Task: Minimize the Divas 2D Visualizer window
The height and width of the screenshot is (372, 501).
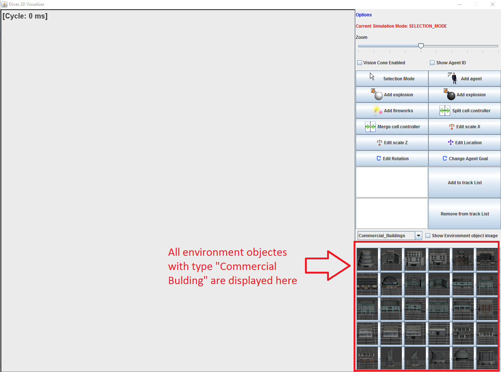Action: (460, 4)
